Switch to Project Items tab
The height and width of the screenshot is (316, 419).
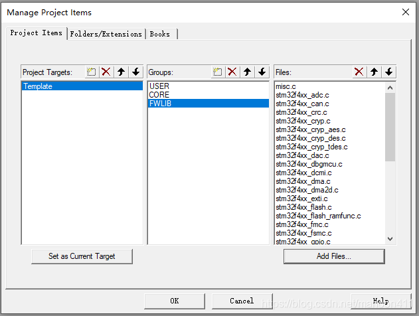(x=37, y=33)
